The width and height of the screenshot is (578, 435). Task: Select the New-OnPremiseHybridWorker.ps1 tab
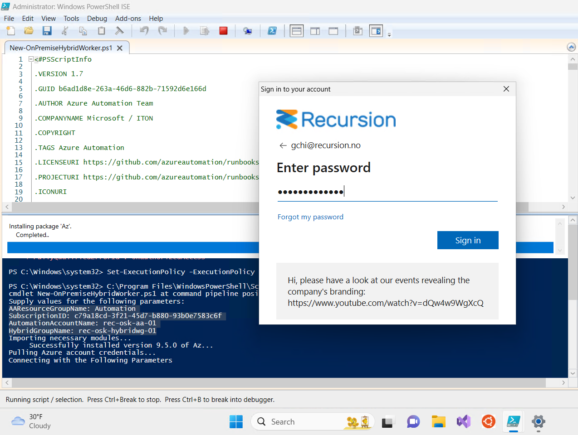pyautogui.click(x=61, y=47)
